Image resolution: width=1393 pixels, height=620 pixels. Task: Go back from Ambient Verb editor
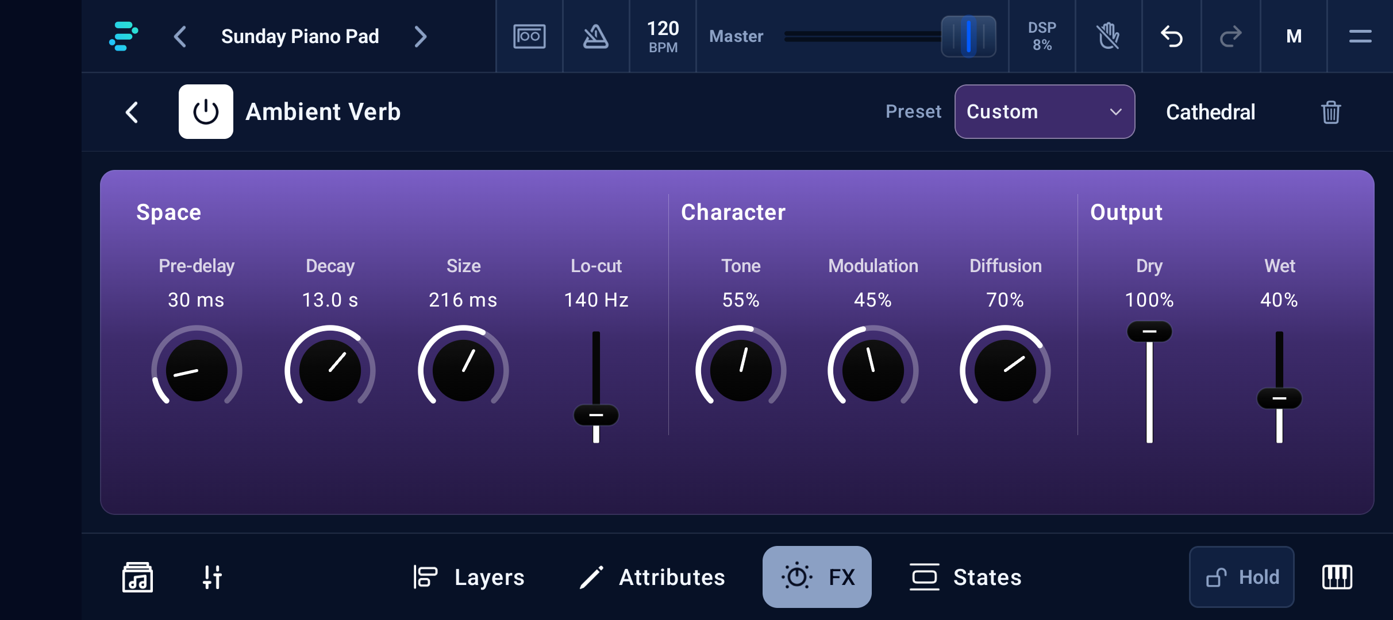pos(132,112)
